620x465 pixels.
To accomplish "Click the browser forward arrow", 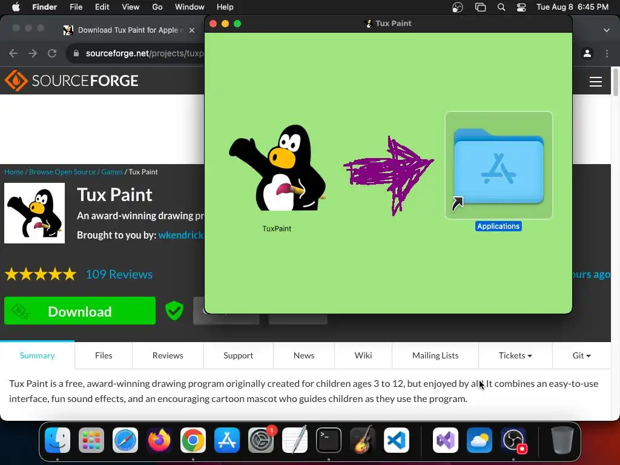I will [x=33, y=53].
